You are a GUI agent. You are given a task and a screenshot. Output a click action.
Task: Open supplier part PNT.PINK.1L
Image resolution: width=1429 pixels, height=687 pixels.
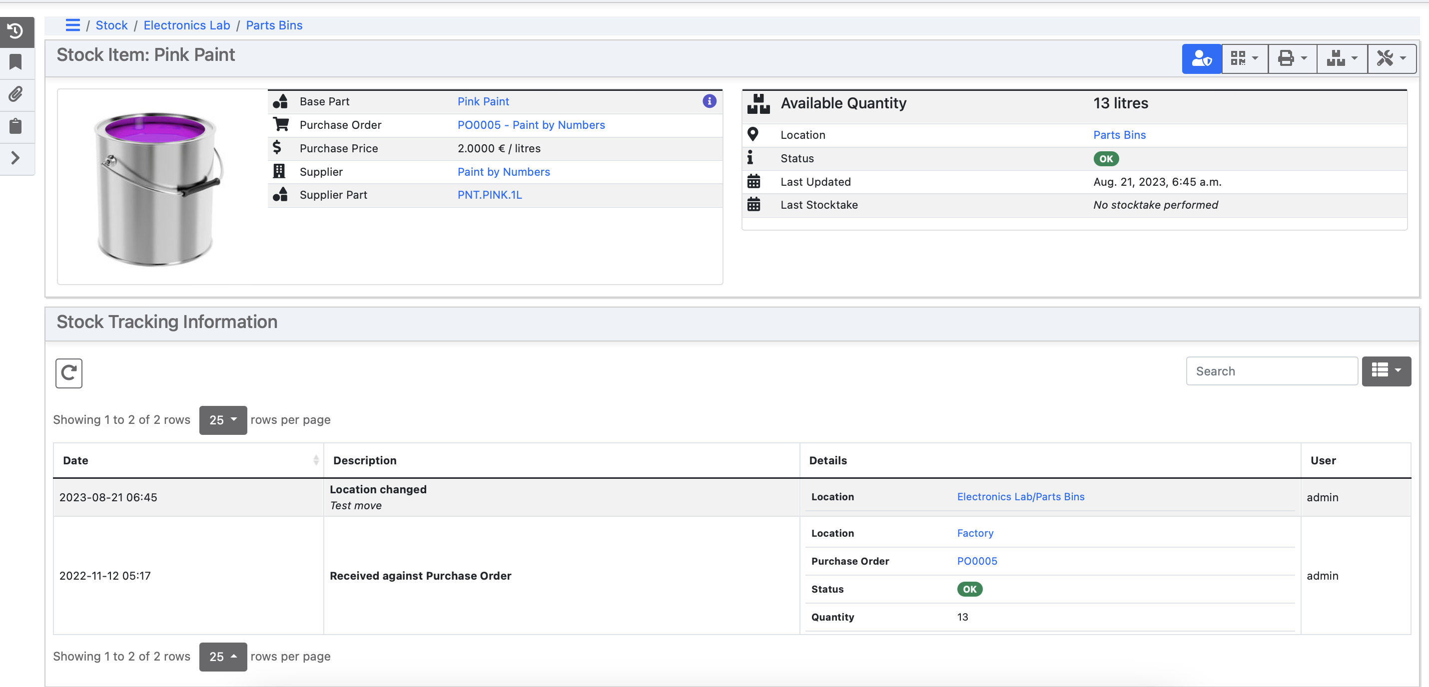coord(489,195)
